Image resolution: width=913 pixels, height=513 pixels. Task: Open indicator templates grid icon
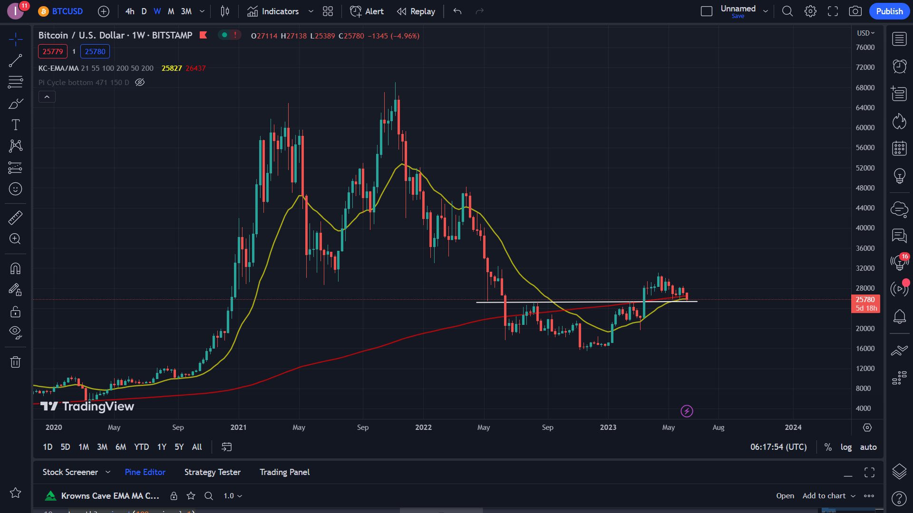click(x=328, y=11)
